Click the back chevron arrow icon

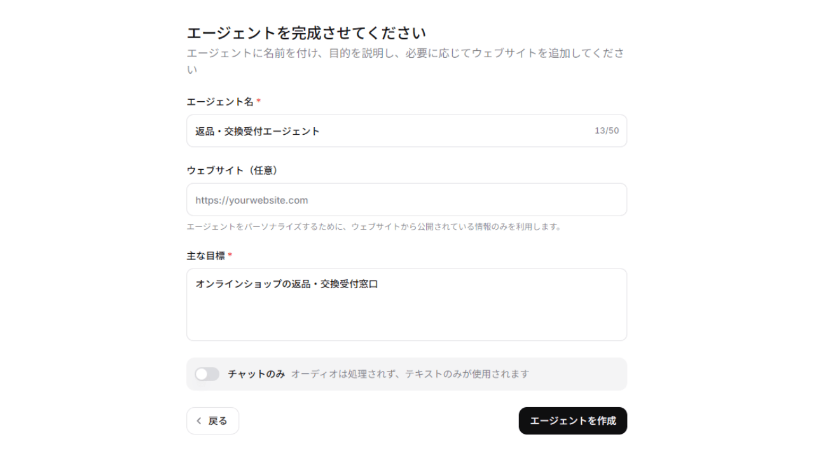pos(199,421)
